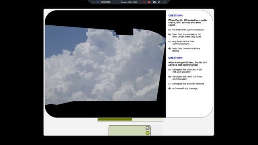Viewport: 258px width, 145px height.
Task: Click the grey round indicator button
Action: [148, 128]
